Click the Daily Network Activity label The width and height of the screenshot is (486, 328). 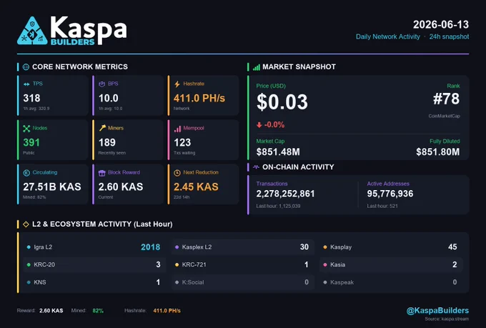(388, 36)
